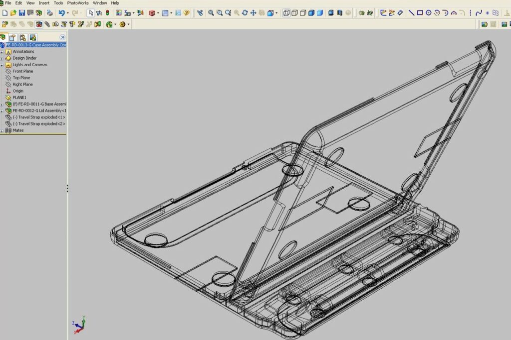Open the Insert menu

pos(44,3)
